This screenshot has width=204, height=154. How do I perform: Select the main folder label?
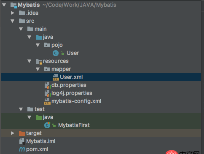tap(40, 29)
